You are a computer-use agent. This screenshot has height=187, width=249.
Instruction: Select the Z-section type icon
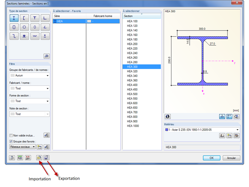pyautogui.click(x=14, y=36)
